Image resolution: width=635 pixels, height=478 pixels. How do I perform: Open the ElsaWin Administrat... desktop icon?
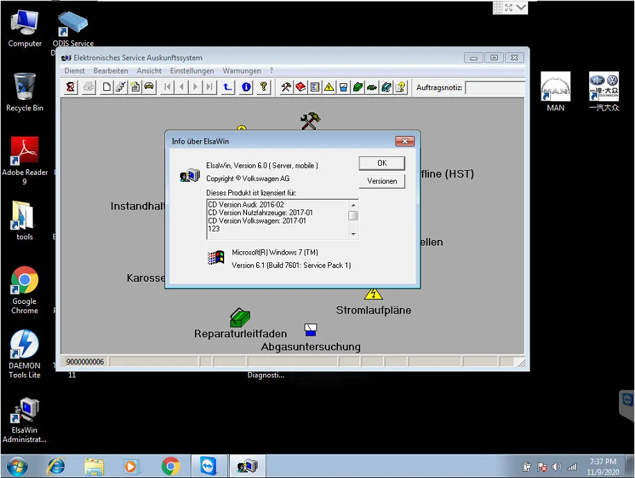[x=24, y=420]
